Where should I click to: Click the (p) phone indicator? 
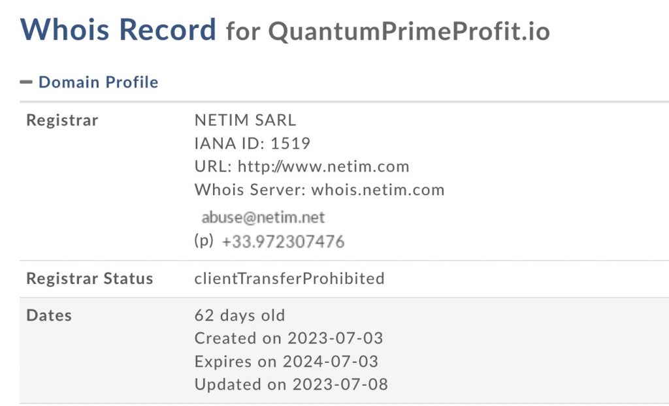click(x=204, y=241)
